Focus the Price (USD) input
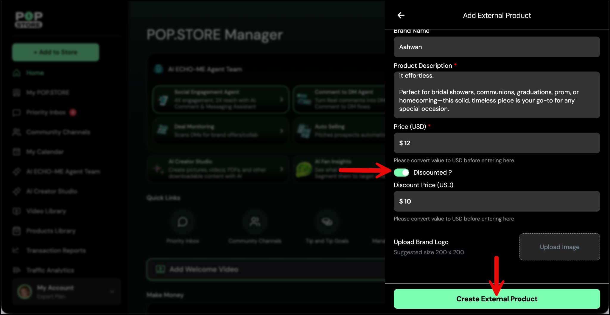The image size is (610, 315). [x=497, y=143]
